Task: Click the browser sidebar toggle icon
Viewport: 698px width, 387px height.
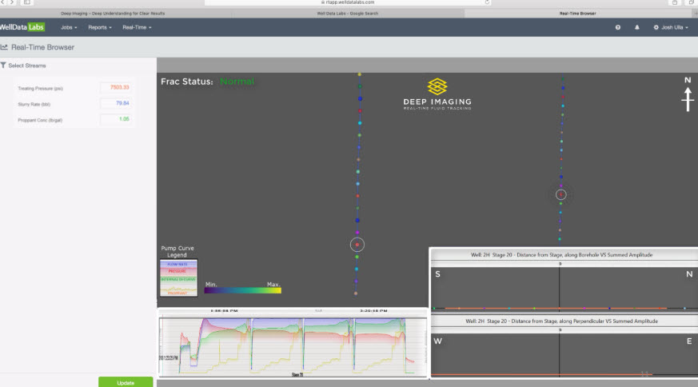Action: [26, 2]
